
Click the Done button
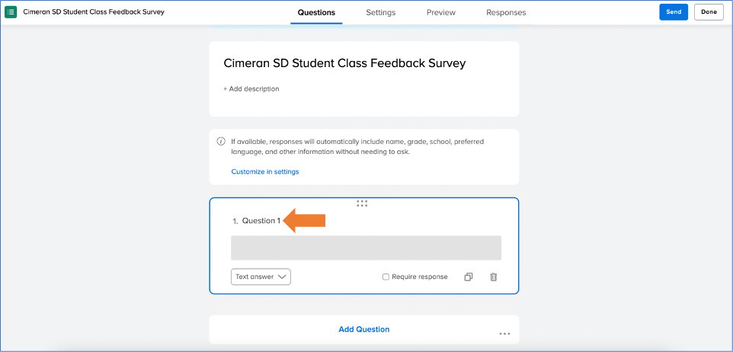click(709, 12)
